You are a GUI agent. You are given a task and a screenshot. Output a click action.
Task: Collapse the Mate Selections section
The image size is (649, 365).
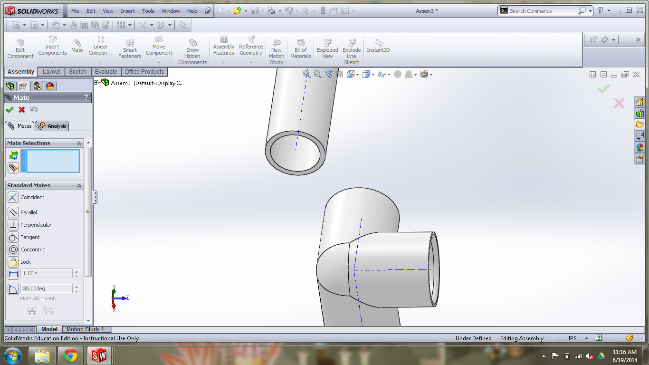[x=79, y=143]
